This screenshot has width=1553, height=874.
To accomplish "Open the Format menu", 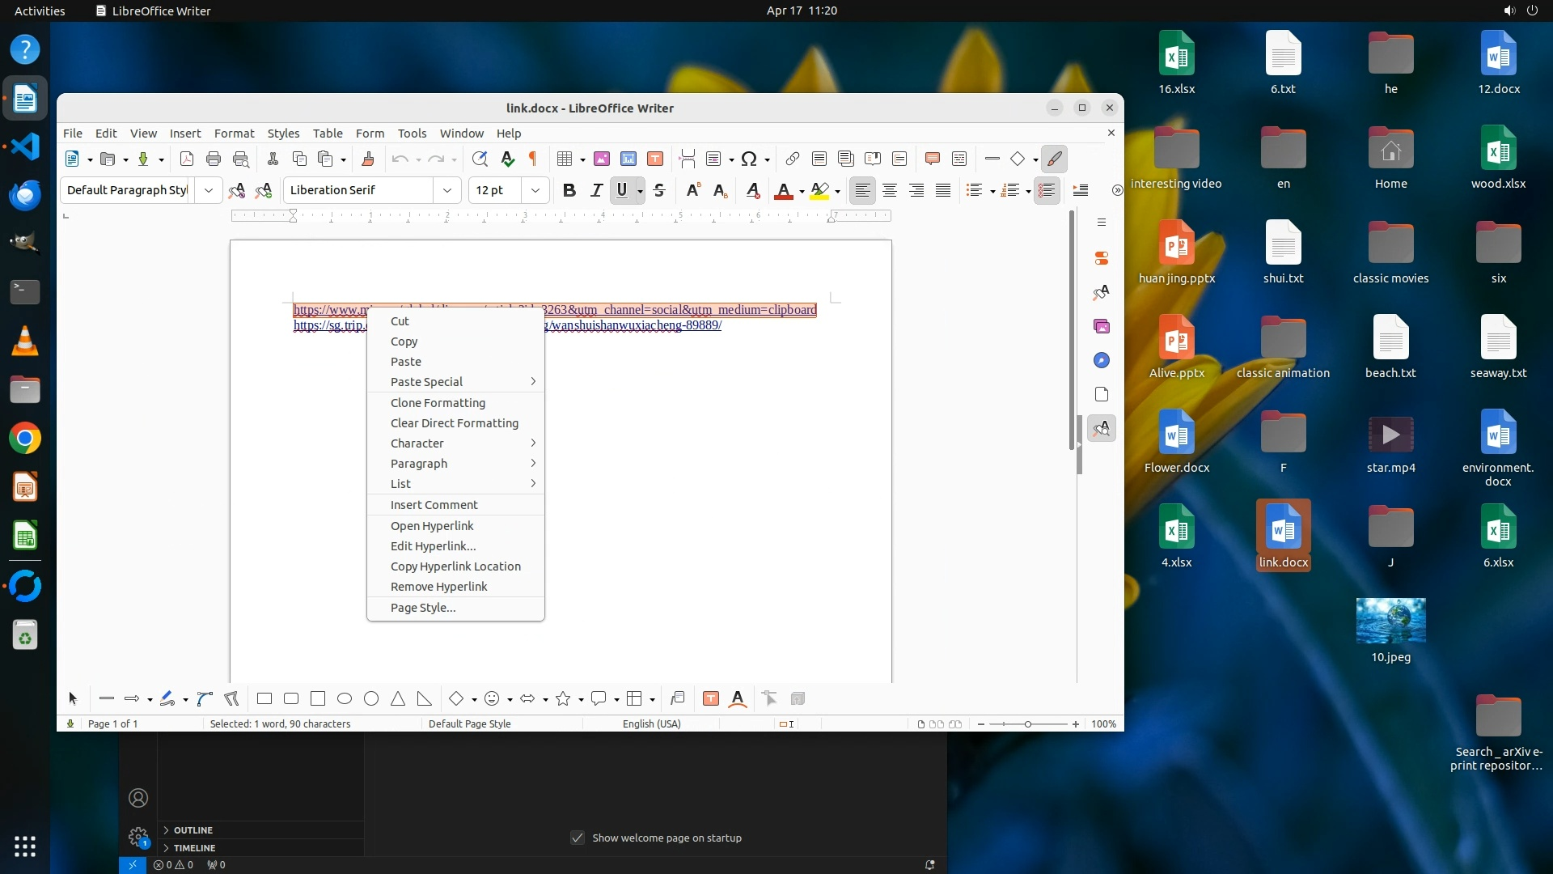I will point(234,133).
